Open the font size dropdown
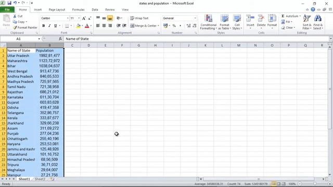333x187 pixels. point(79,18)
